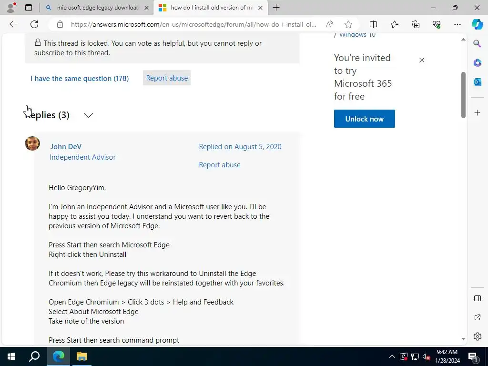The width and height of the screenshot is (488, 366).
Task: Start Read aloud from address bar
Action: 329,24
